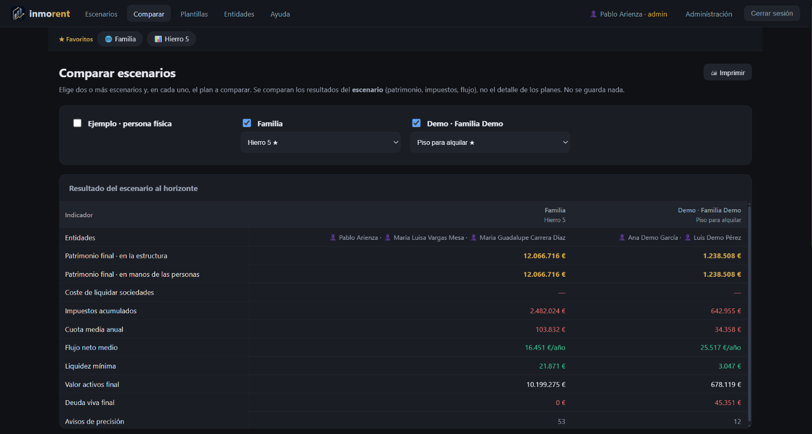Click the Administración link
This screenshot has width=812, height=434.
point(709,14)
